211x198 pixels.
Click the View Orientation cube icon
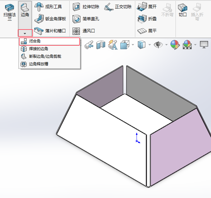click(125, 45)
